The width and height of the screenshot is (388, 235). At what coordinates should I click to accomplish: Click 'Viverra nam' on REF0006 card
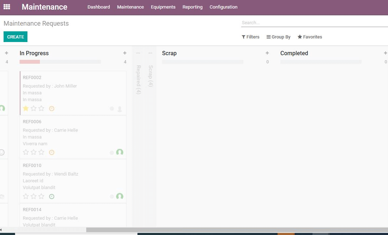coord(35,144)
